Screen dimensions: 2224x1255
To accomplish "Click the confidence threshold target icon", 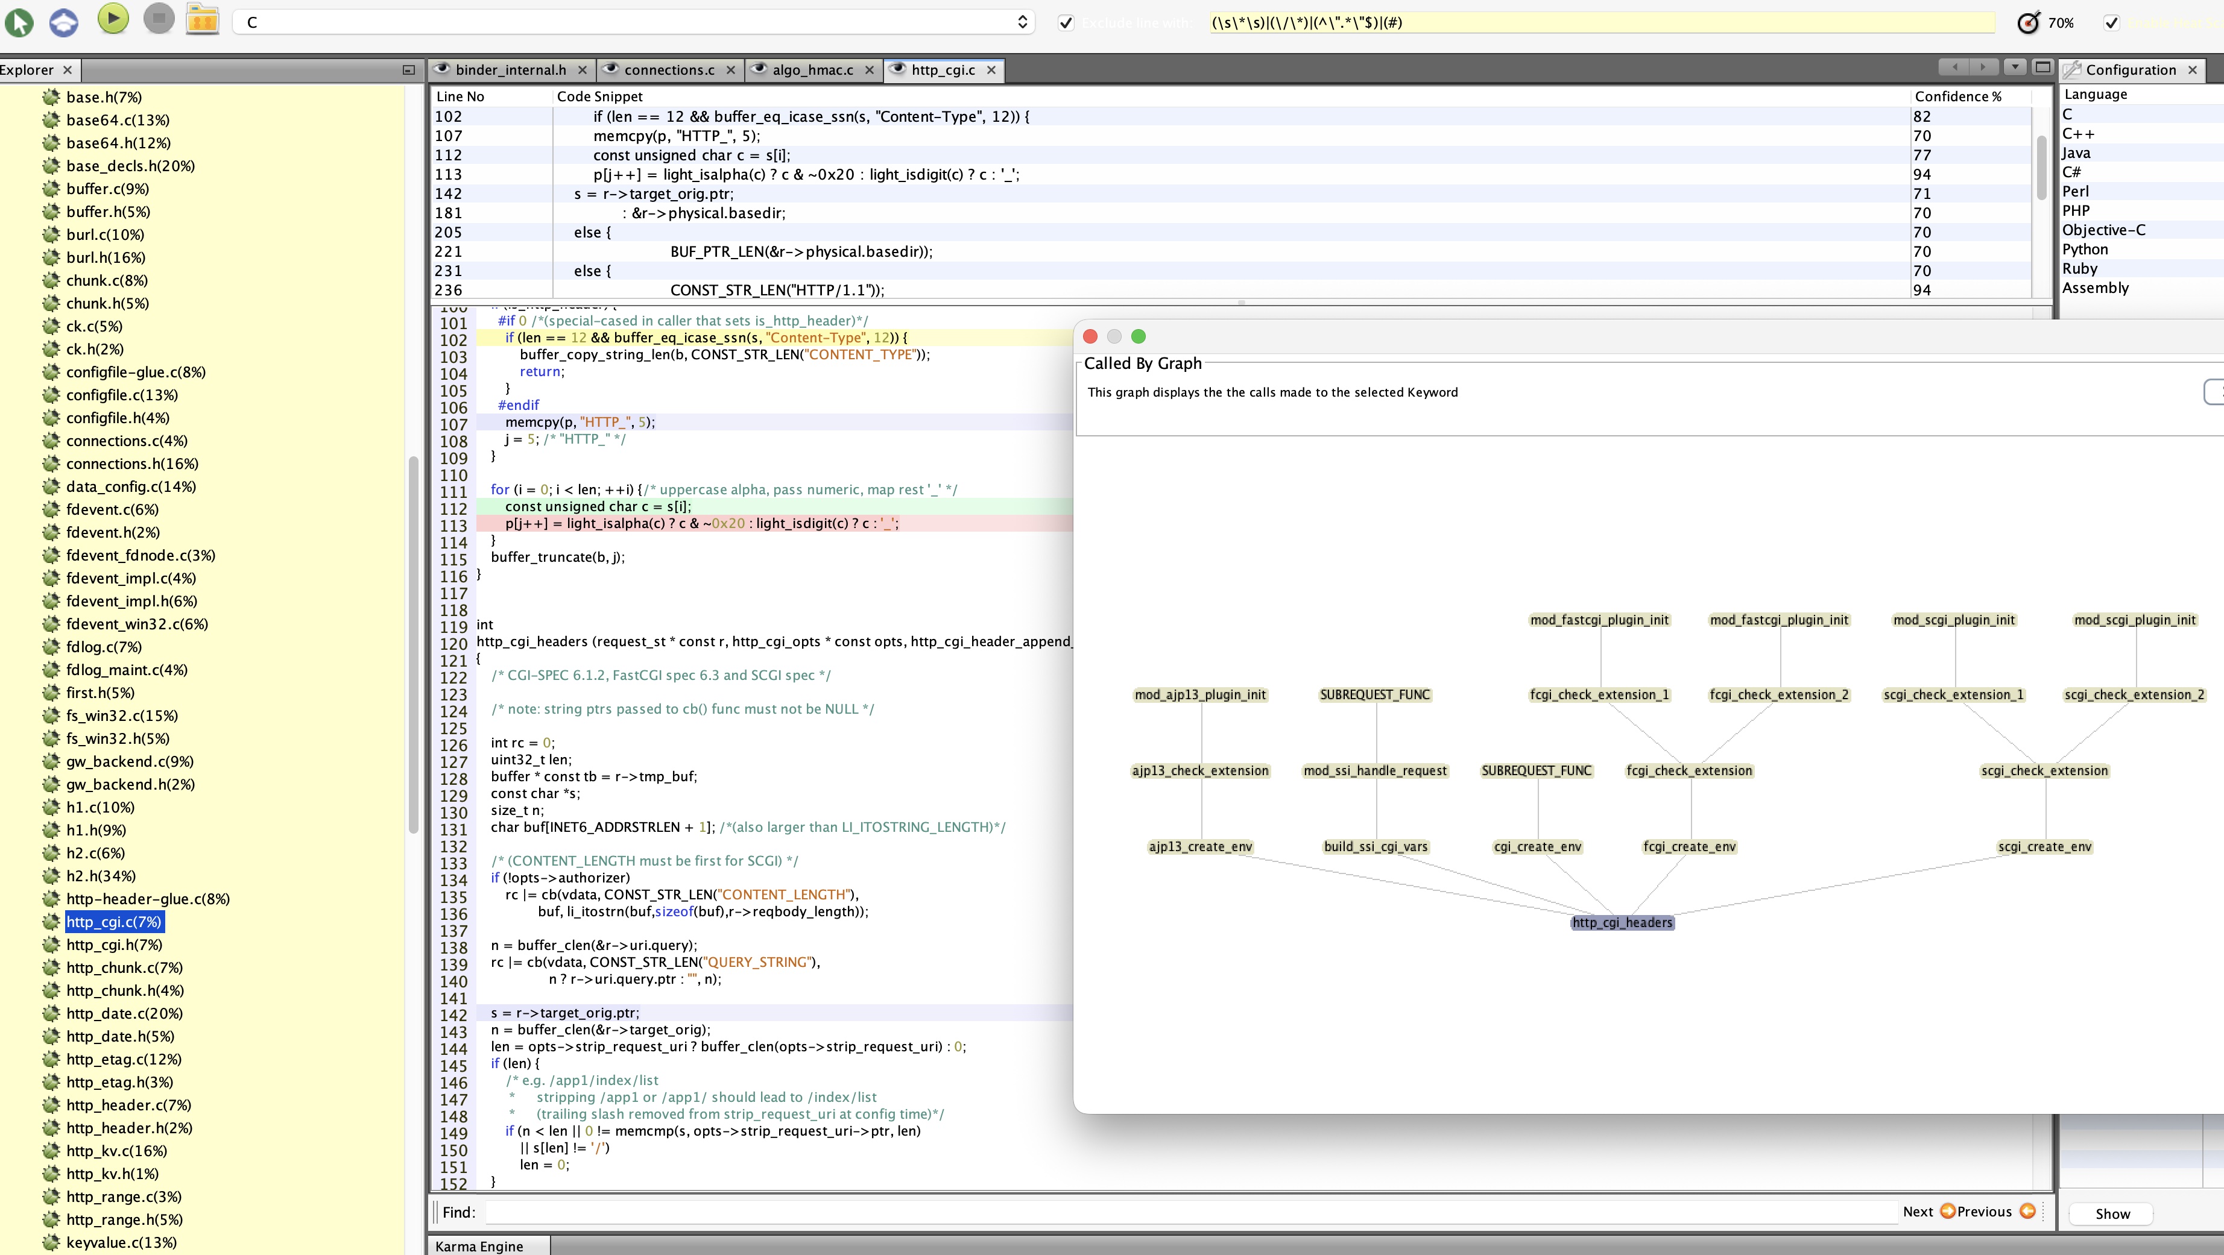I will (x=2028, y=22).
